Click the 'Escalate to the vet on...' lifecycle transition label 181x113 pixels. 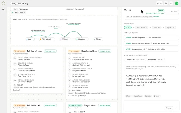pyautogui.click(x=56, y=27)
